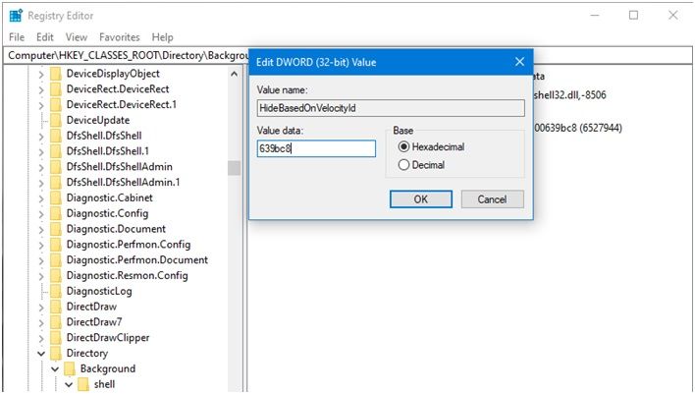695x394 pixels.
Task: Expand the DeviceDisplayObject tree node
Action: coord(40,74)
